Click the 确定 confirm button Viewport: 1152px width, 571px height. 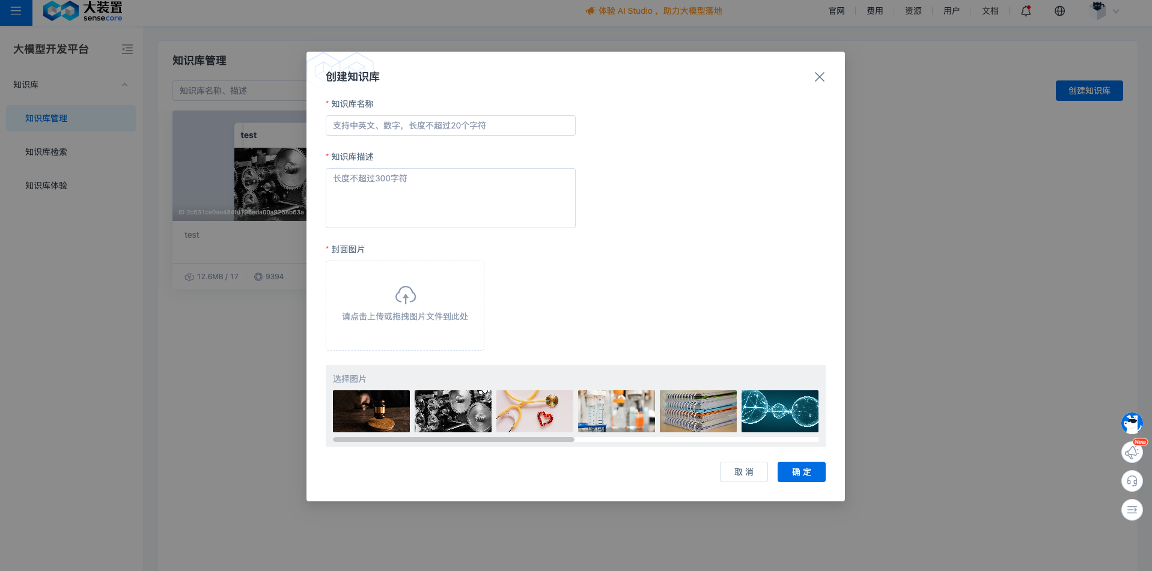tap(801, 472)
